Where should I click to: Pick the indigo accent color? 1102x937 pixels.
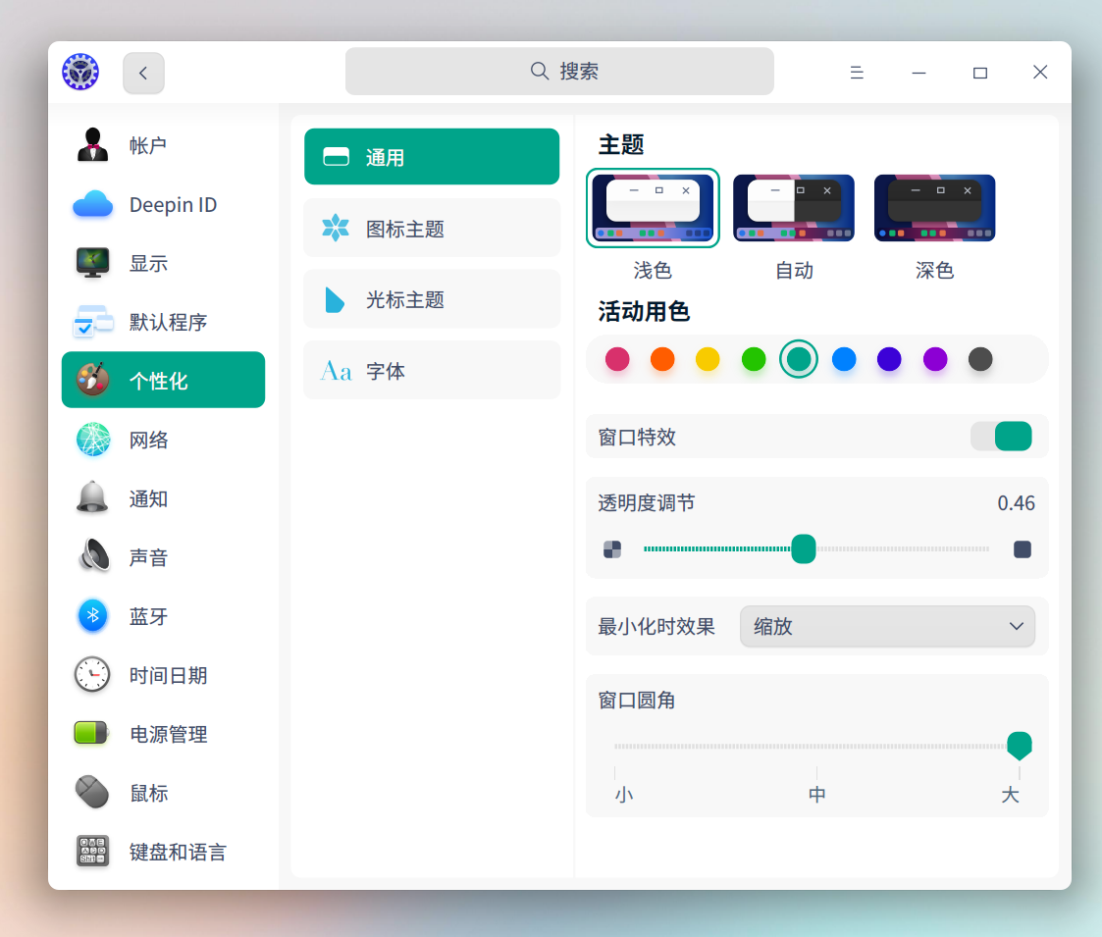(889, 359)
